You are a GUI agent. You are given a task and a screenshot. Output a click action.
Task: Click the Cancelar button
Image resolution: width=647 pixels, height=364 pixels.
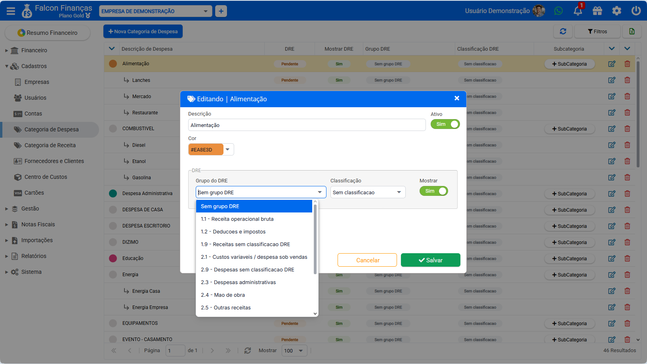coord(367,260)
